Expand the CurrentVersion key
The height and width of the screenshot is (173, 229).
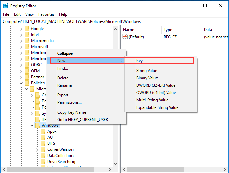point(37,150)
